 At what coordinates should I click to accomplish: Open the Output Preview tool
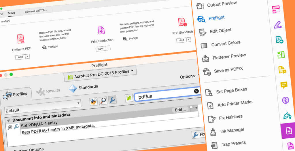216,5
